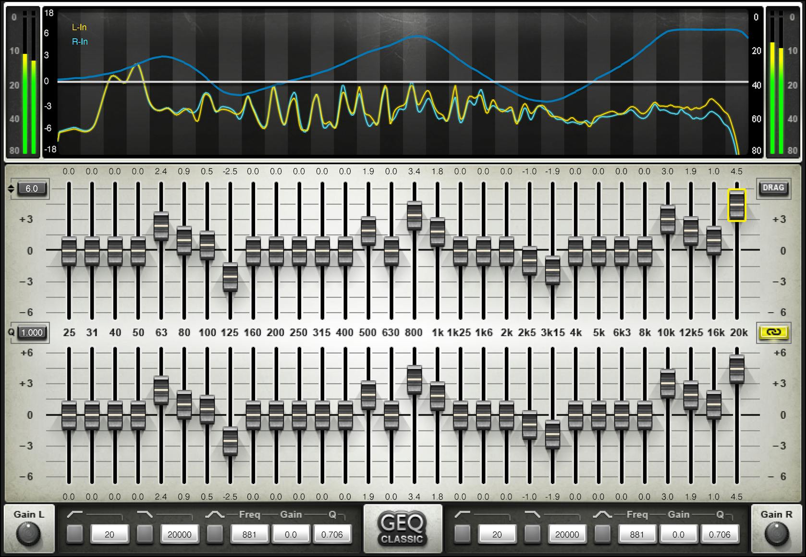Enable the right bell filter toggle button

click(602, 534)
